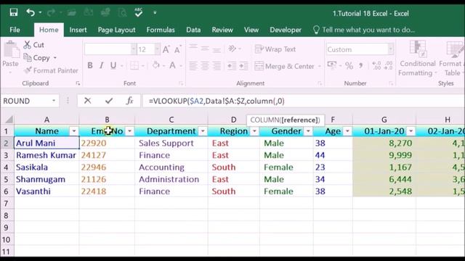Switch to the Data tab

click(193, 30)
